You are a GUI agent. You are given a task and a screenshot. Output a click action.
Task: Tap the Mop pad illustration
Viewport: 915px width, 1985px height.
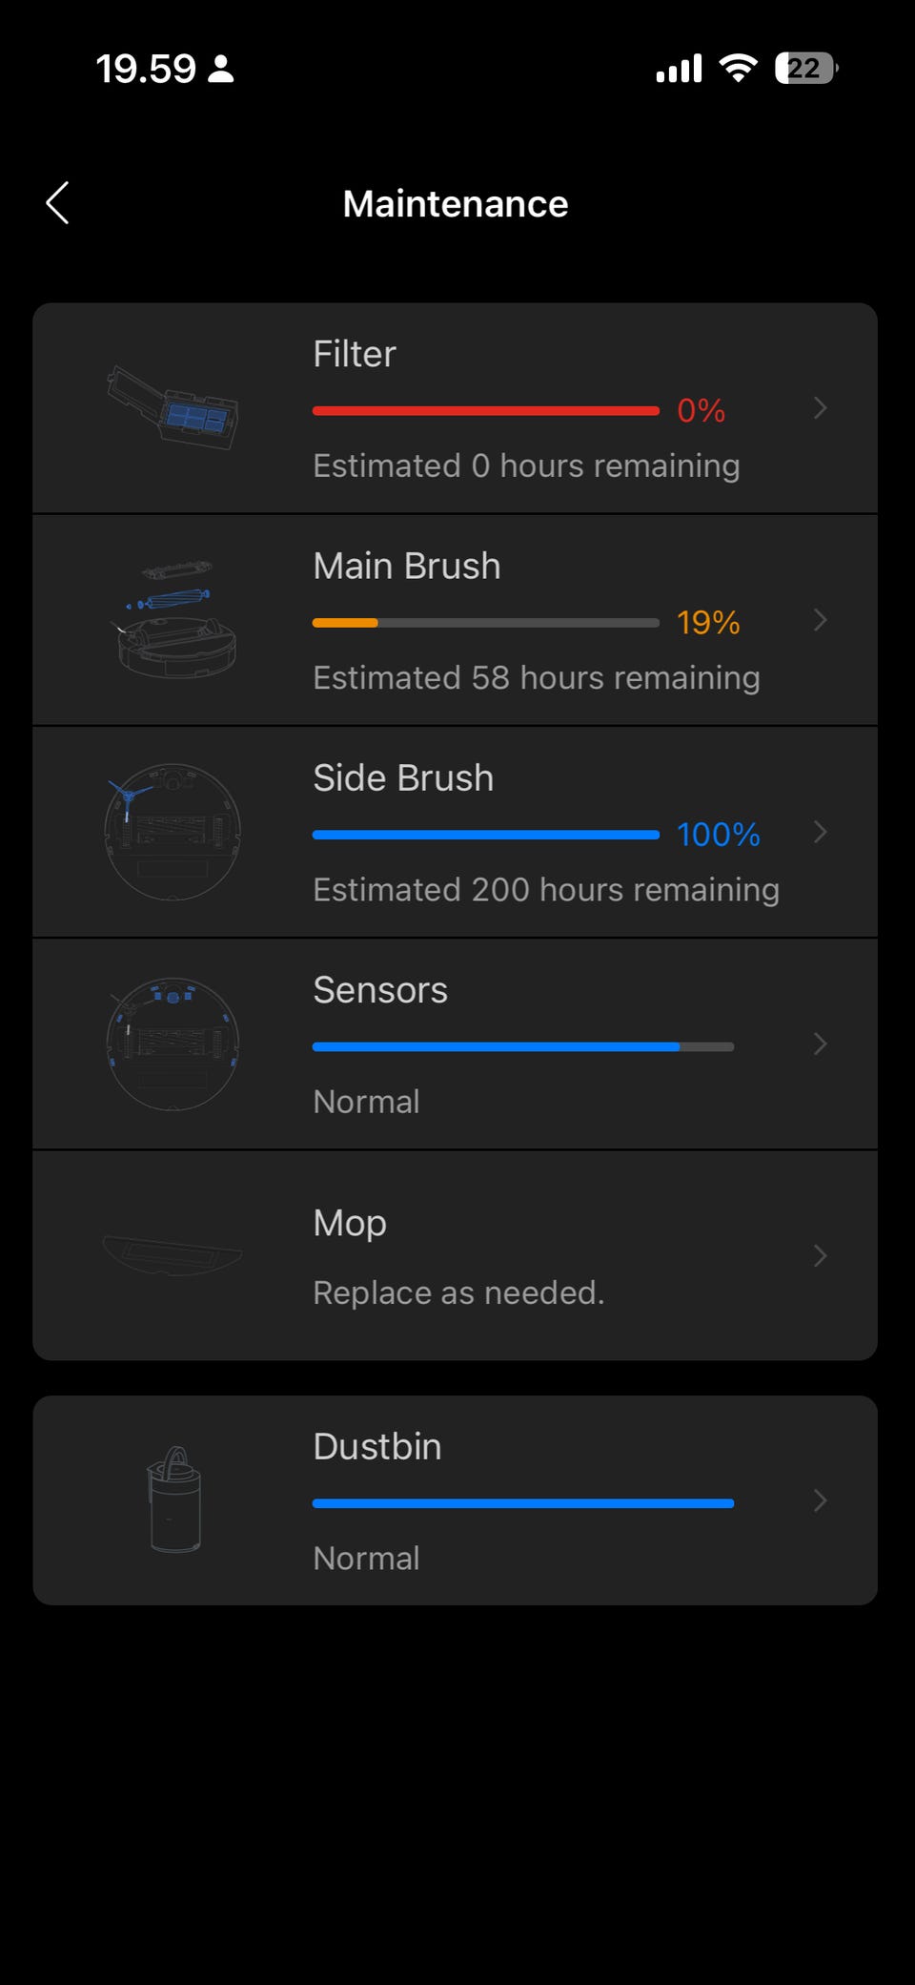173,1254
